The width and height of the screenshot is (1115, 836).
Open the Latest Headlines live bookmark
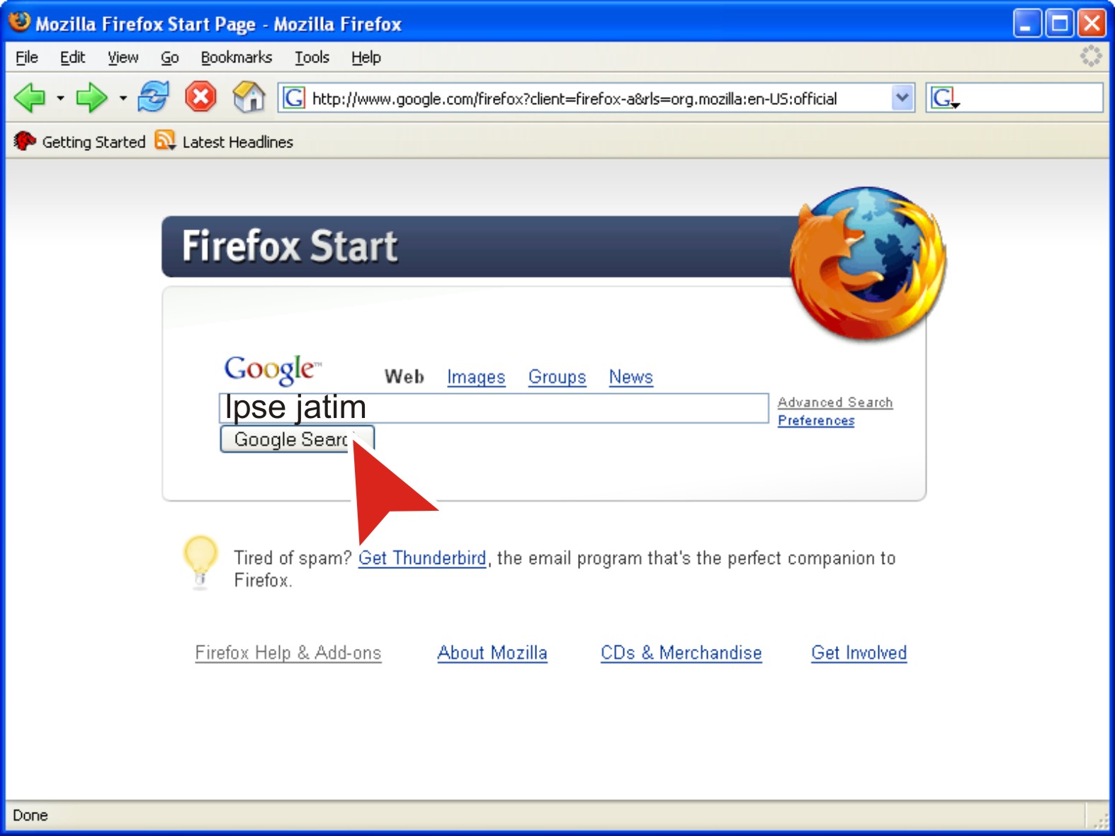224,142
